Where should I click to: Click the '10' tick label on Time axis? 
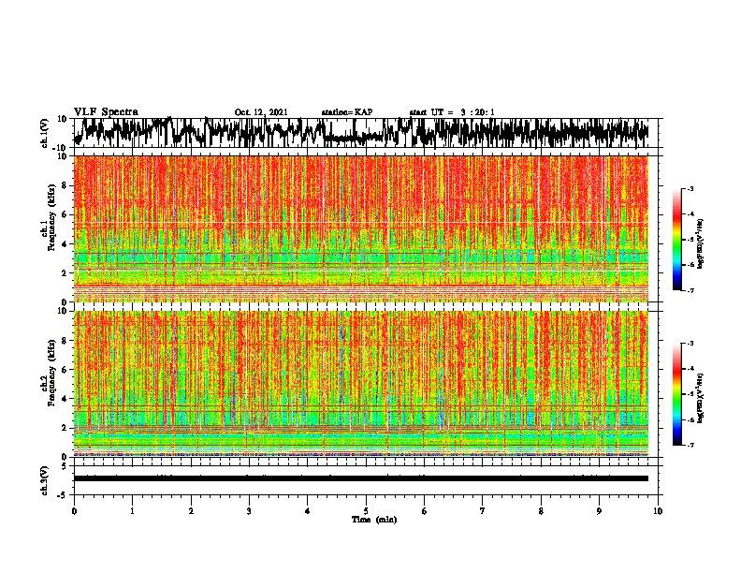point(658,511)
